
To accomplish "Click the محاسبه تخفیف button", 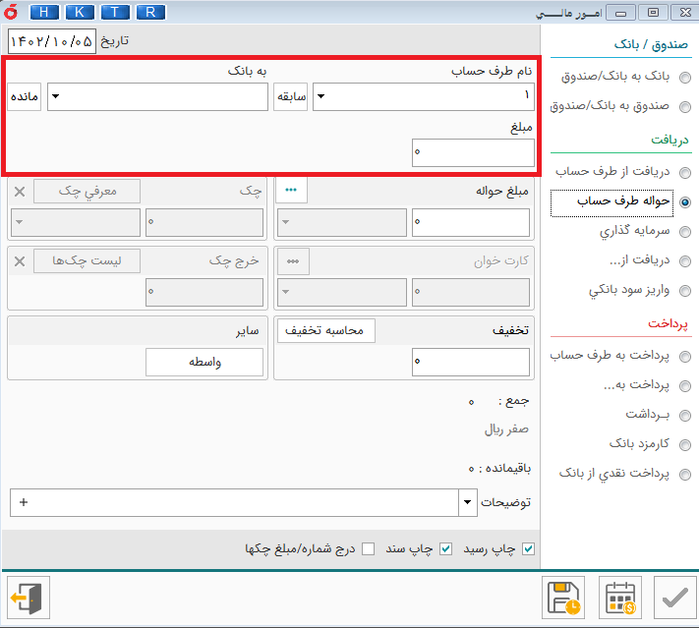I will pos(323,331).
